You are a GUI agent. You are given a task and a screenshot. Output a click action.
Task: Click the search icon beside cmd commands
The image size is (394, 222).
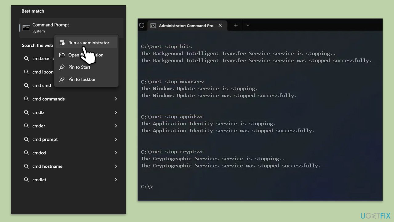26,99
